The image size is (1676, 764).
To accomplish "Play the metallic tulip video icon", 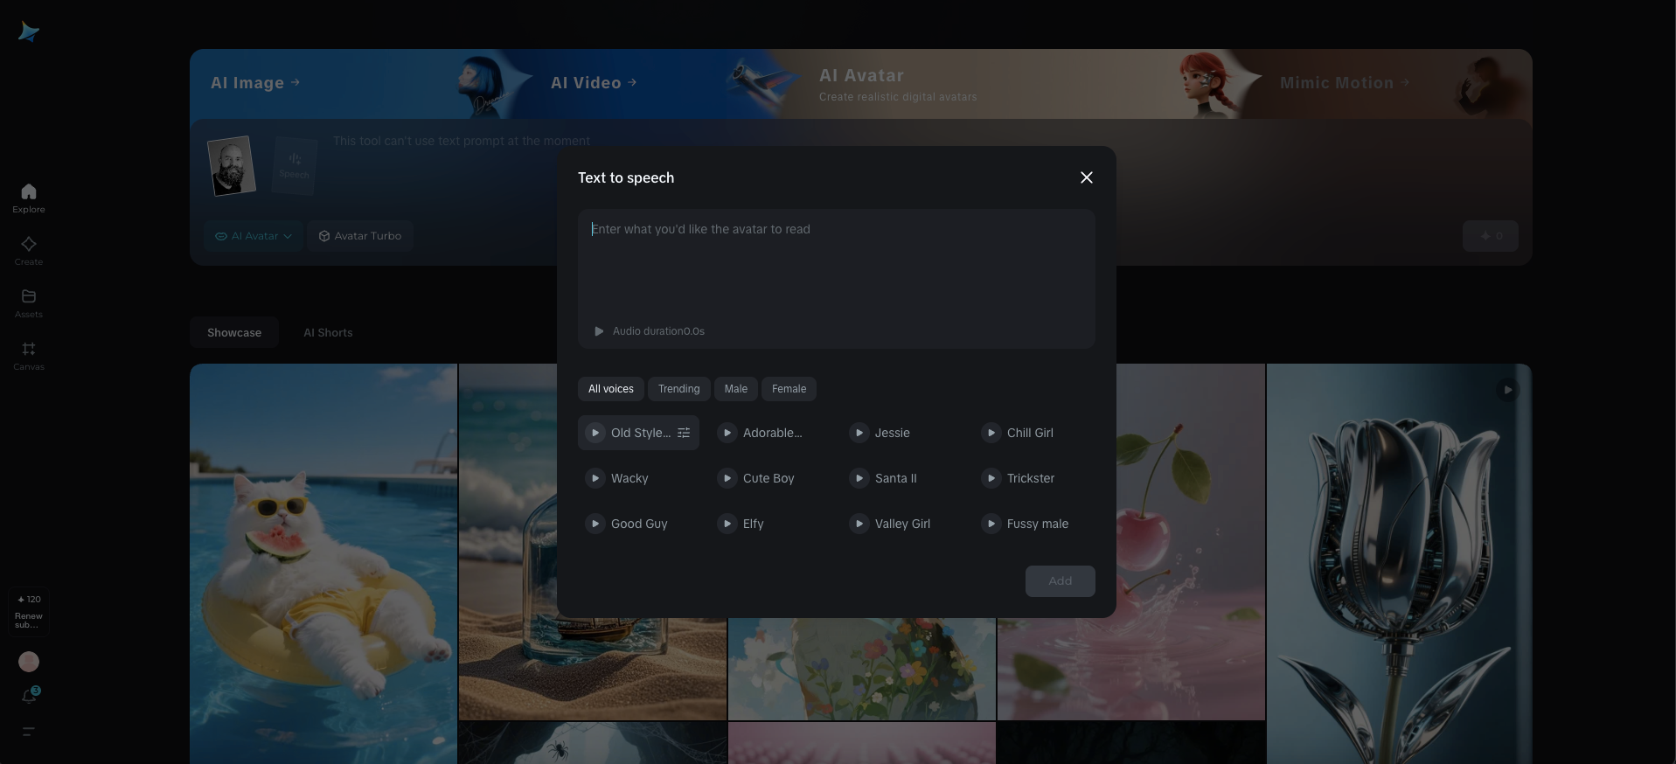I will click(1507, 390).
